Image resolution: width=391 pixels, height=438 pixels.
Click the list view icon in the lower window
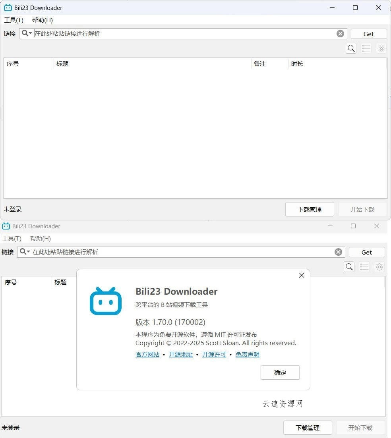click(364, 266)
